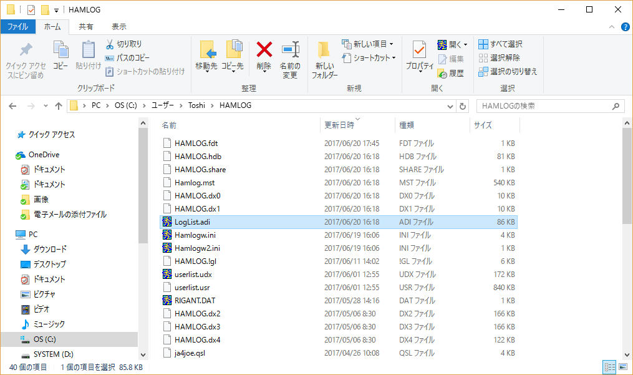Open the Copy to (コピー先) command
Image resolution: width=633 pixels, height=375 pixels.
point(233,56)
